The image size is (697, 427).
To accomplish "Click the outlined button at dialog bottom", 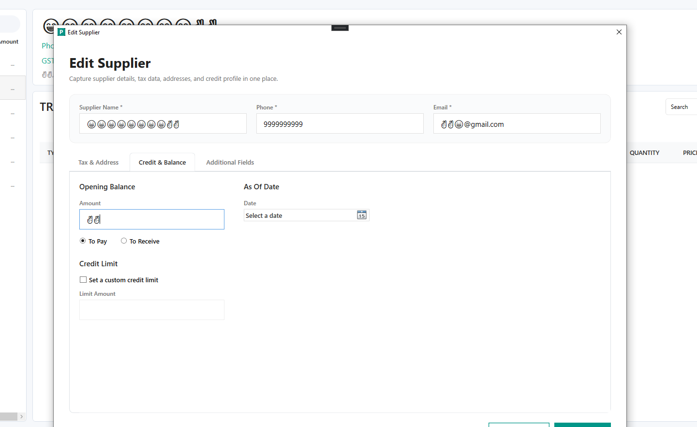I will click(x=519, y=425).
